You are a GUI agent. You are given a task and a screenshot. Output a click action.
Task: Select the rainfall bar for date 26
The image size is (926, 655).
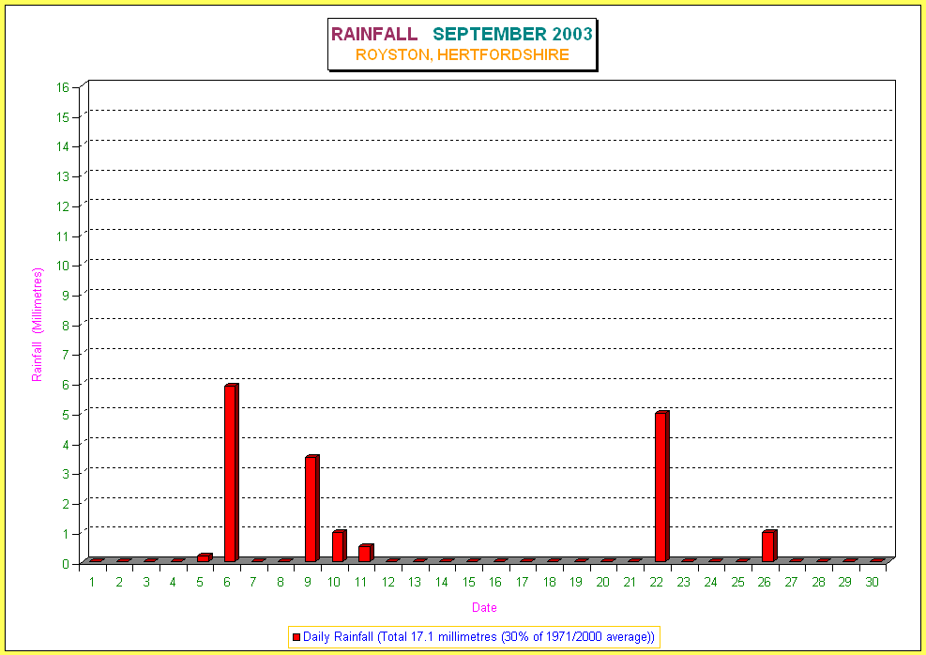click(x=769, y=546)
